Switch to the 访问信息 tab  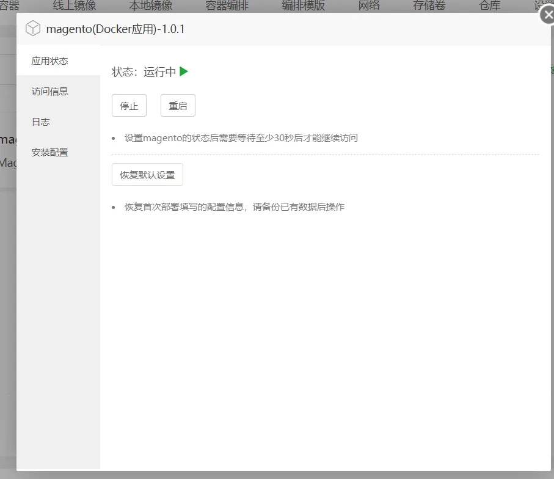point(58,92)
